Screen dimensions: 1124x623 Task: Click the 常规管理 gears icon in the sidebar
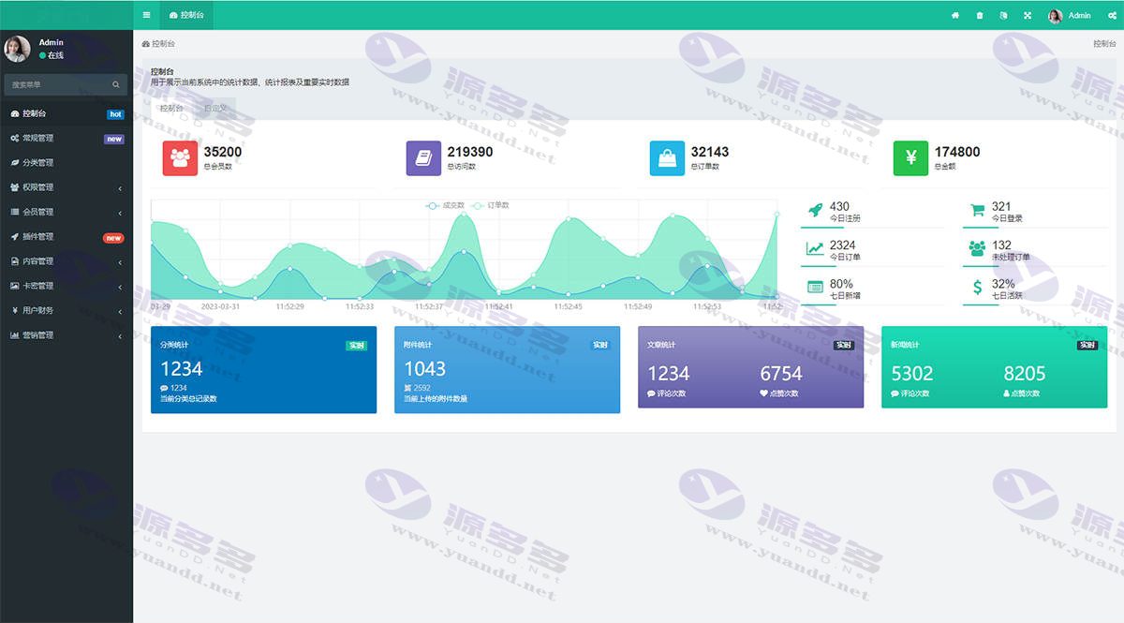click(x=14, y=138)
